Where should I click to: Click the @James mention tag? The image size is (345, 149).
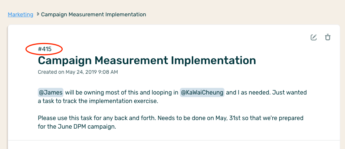pyautogui.click(x=51, y=92)
